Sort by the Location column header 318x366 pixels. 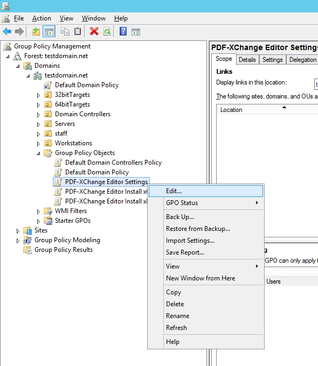point(268,110)
